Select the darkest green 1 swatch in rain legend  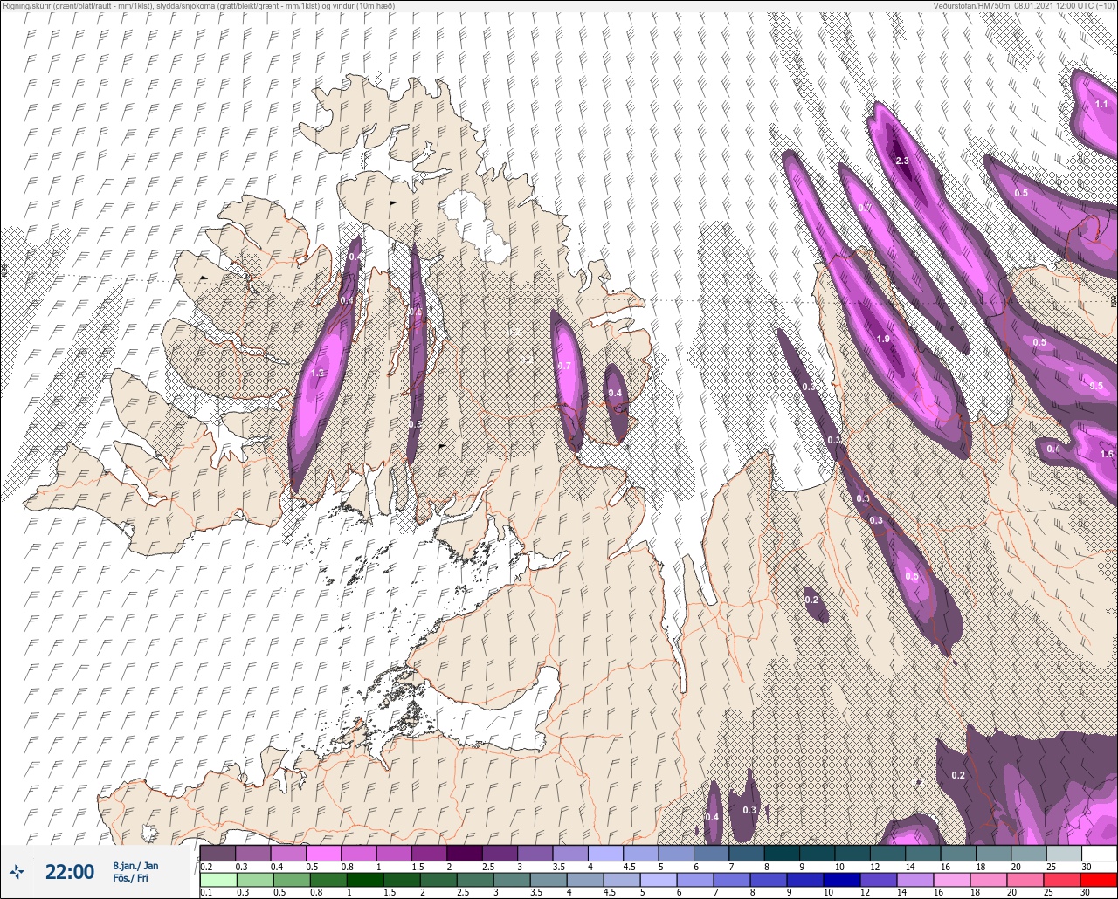click(367, 880)
